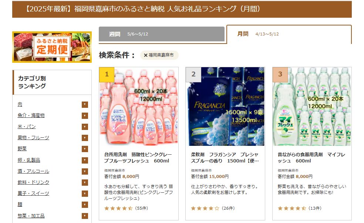Expand the 卵・乳製品 dropdown arrow

(x=85, y=160)
